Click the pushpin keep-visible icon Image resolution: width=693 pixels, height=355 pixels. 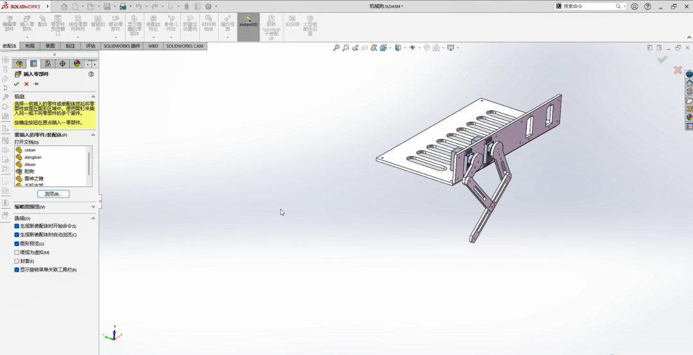click(x=36, y=84)
